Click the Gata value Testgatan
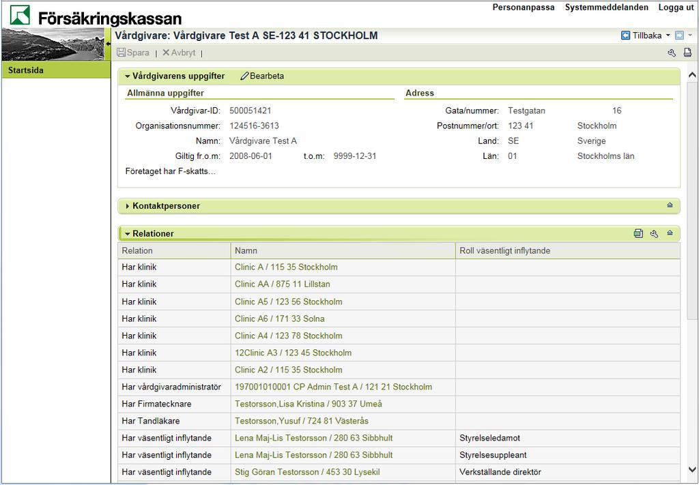The image size is (699, 485). pyautogui.click(x=526, y=111)
